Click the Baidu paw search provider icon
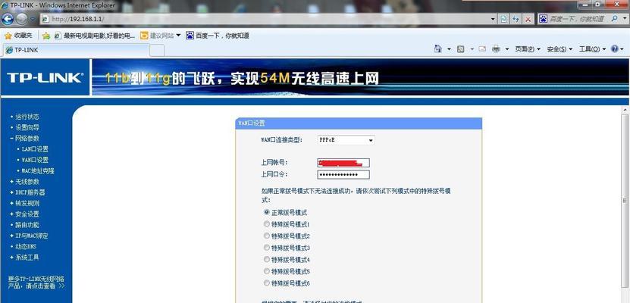The image size is (630, 303). [x=543, y=18]
